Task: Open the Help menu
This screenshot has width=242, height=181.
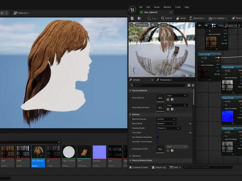Action: pos(187,7)
